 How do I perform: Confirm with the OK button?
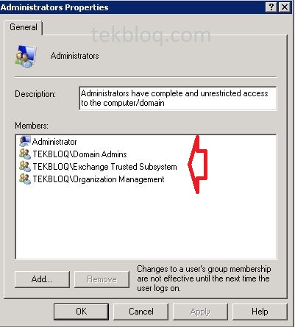pyautogui.click(x=81, y=312)
